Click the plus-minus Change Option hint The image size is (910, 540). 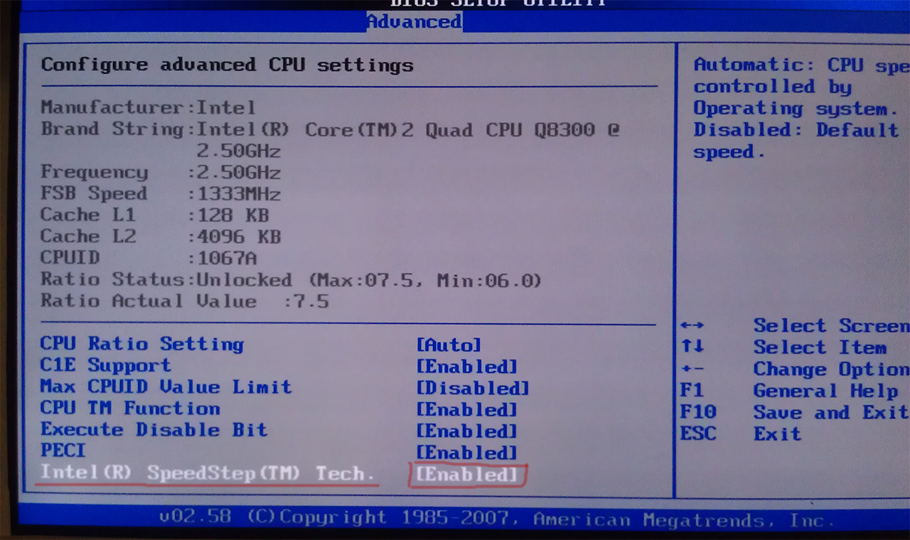[795, 369]
